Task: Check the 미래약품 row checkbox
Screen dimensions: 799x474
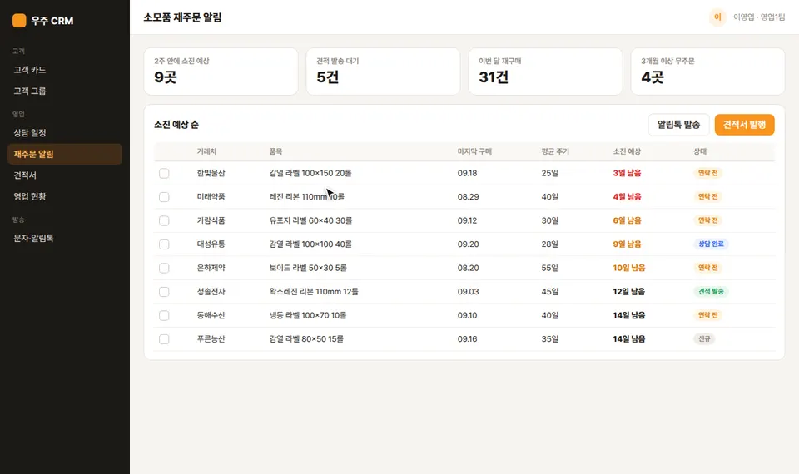Action: (164, 197)
